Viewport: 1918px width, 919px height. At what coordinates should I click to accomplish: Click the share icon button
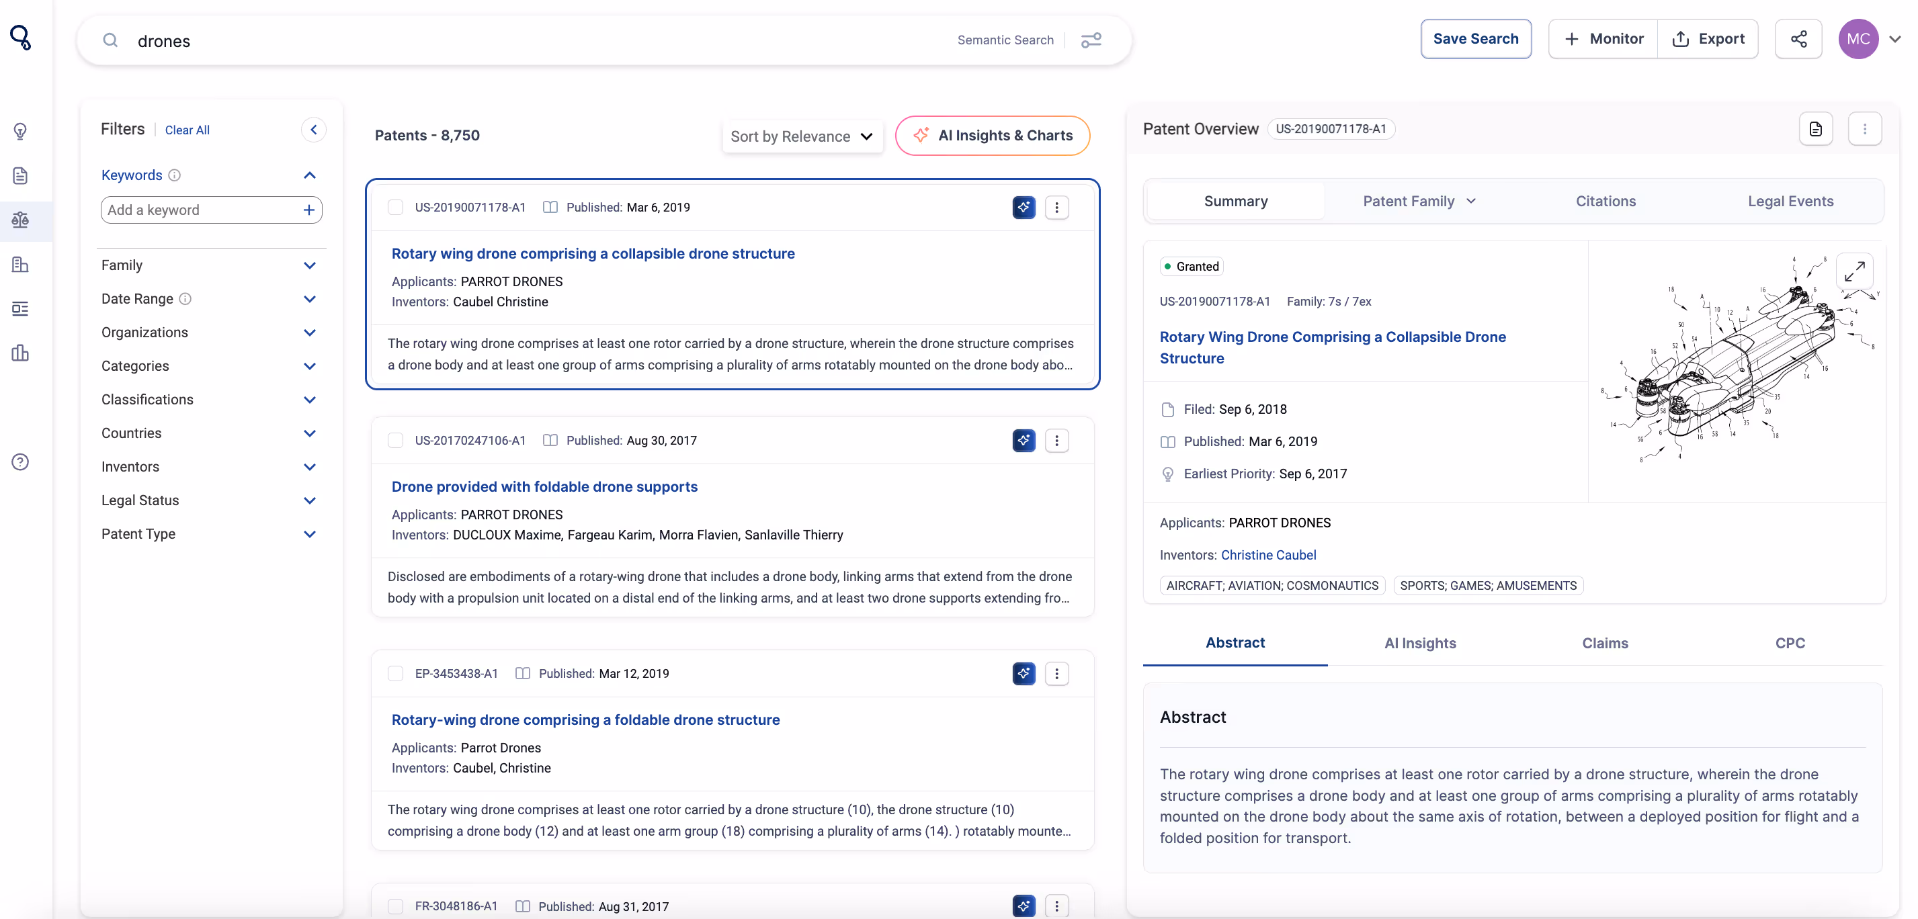1798,39
